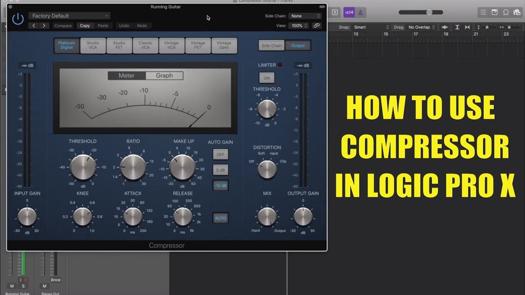This screenshot has width=525, height=295.
Task: Go to the previous preset arrow
Action: 34,26
